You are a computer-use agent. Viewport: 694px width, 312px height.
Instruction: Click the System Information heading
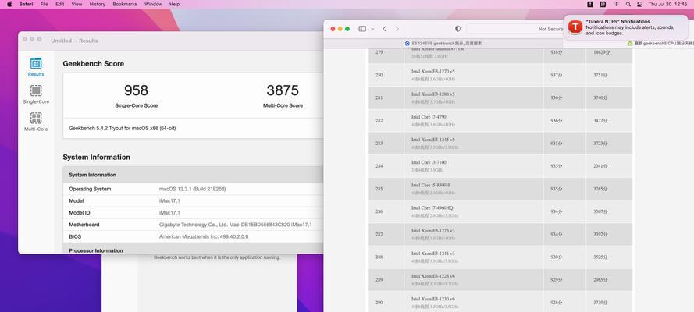pyautogui.click(x=97, y=158)
